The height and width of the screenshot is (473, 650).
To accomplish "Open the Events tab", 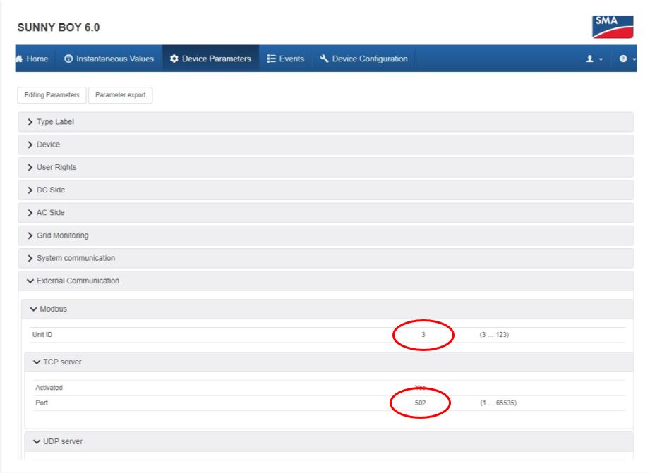I will click(286, 59).
